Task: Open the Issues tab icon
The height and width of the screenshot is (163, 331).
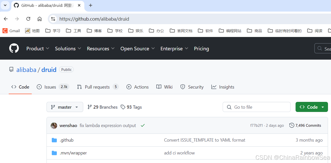Action: [x=39, y=87]
